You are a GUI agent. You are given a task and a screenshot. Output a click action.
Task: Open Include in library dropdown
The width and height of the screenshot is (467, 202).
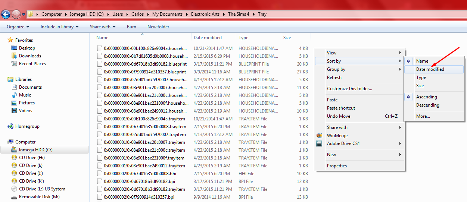(59, 27)
